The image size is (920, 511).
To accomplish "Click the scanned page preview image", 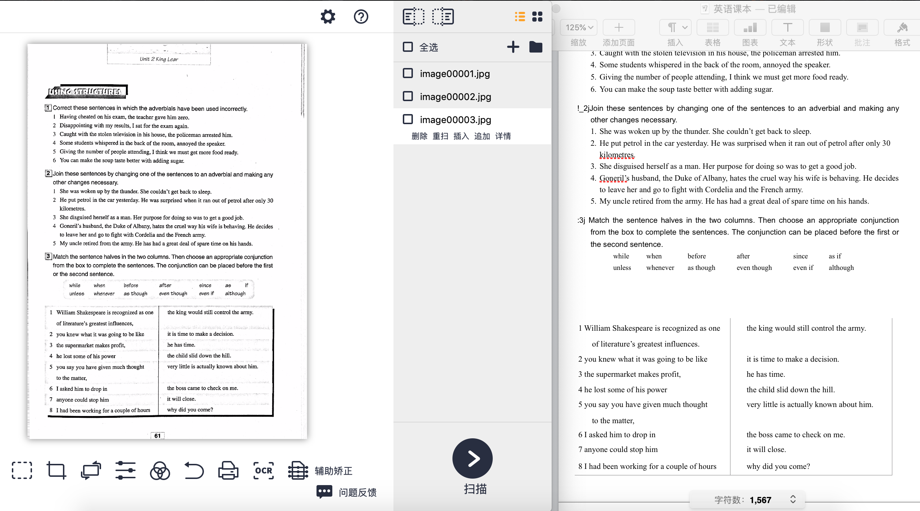I will coord(167,241).
